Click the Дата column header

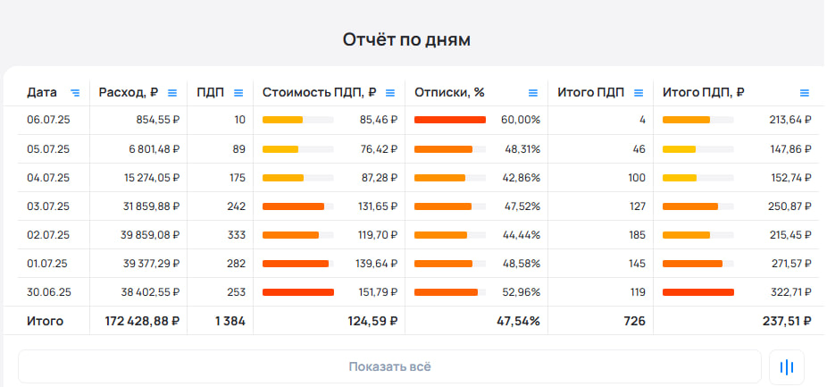pos(42,92)
